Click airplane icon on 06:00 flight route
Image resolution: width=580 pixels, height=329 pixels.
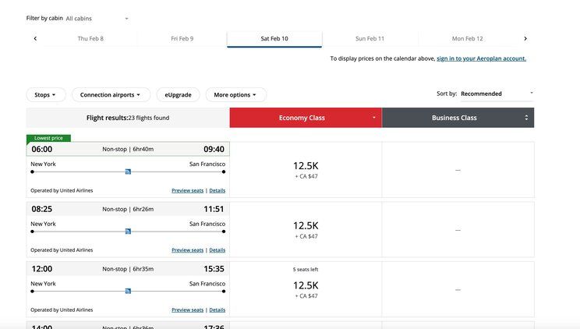pyautogui.click(x=128, y=172)
